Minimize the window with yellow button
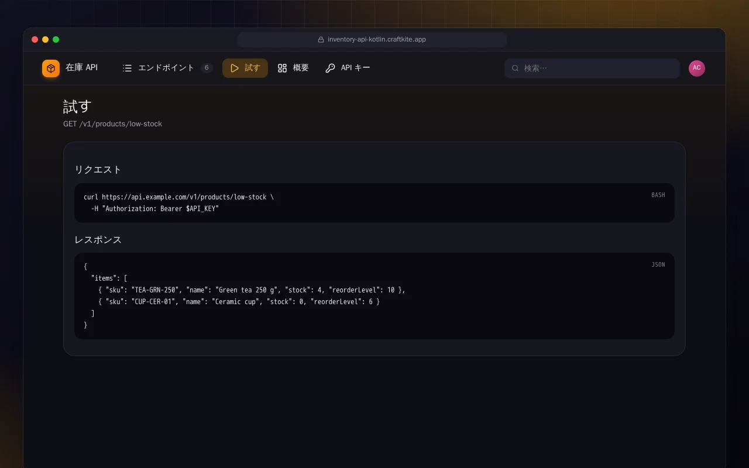 tap(45, 40)
